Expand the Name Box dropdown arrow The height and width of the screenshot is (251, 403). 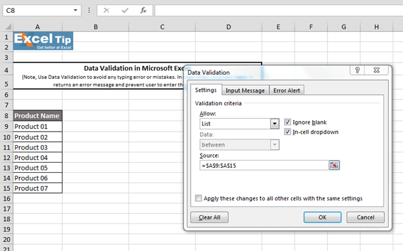click(76, 10)
